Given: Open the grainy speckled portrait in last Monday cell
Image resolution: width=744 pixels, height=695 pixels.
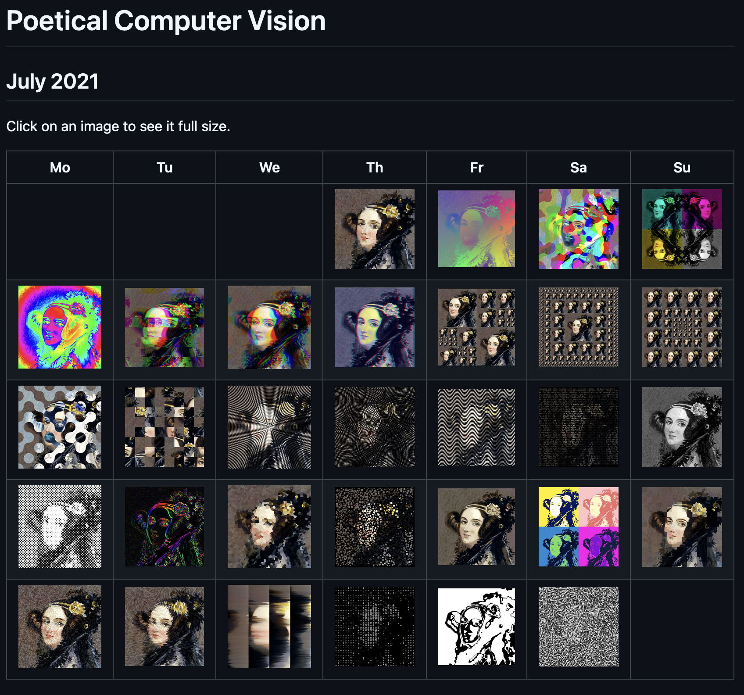Looking at the screenshot, I should (x=60, y=627).
